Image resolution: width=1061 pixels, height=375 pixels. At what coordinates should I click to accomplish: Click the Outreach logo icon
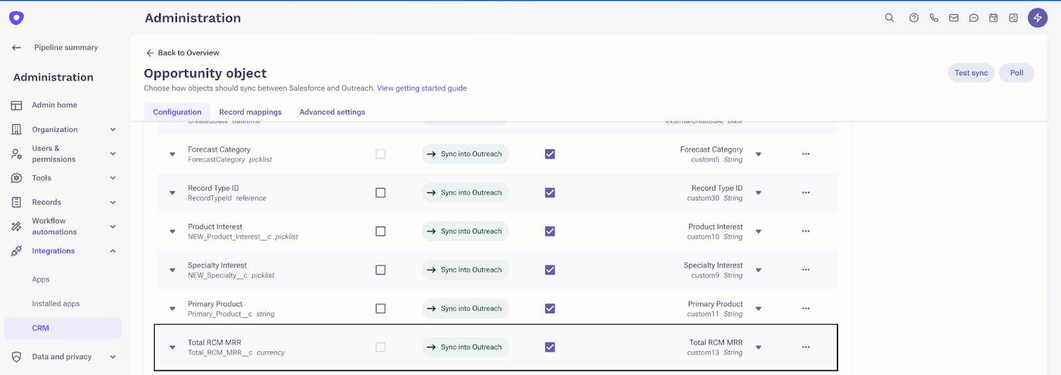tap(17, 18)
